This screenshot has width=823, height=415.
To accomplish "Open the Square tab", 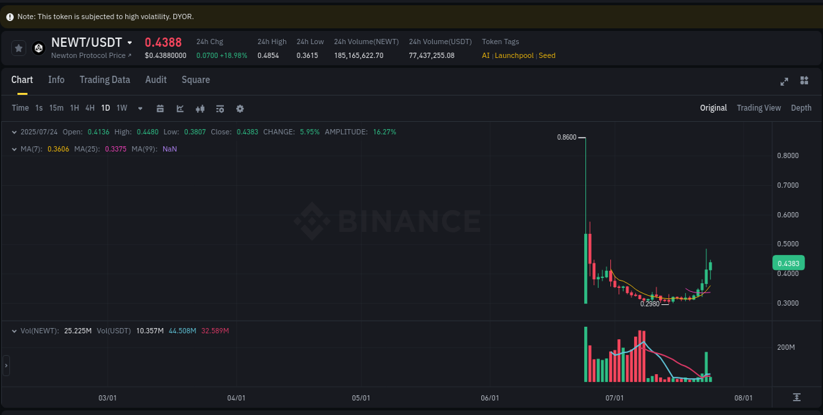I will (x=196, y=80).
